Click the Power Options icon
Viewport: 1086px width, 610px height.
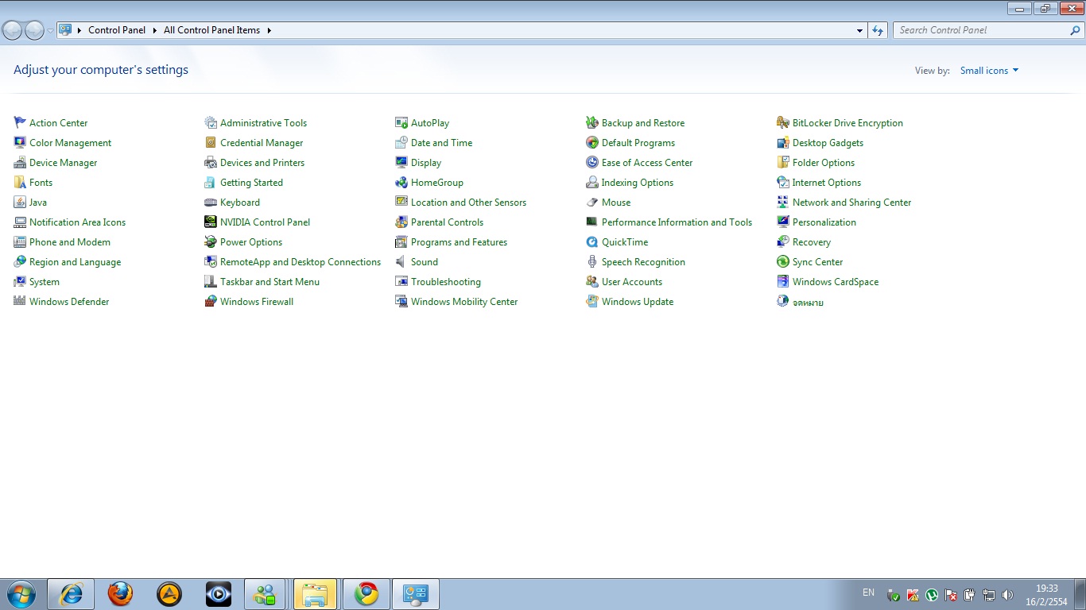(x=211, y=241)
